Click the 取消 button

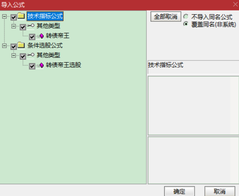click(x=220, y=191)
